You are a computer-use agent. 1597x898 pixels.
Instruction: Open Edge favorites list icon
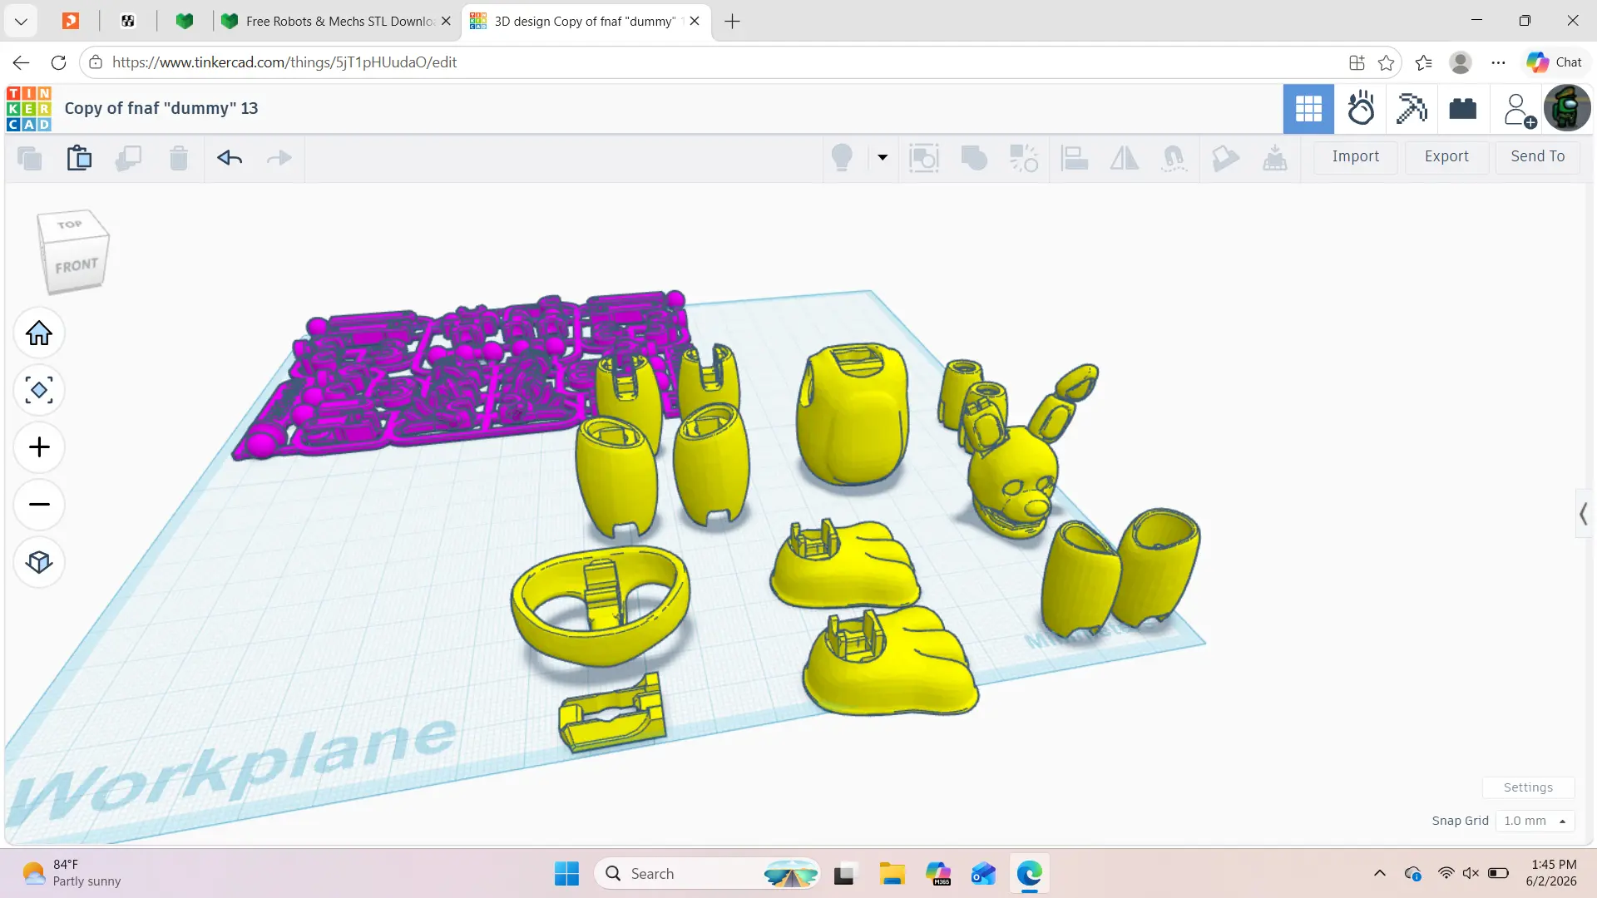(1423, 62)
